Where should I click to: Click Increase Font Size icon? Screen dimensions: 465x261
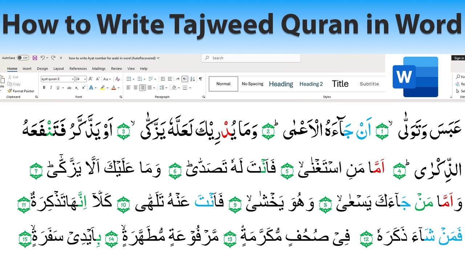pyautogui.click(x=91, y=79)
